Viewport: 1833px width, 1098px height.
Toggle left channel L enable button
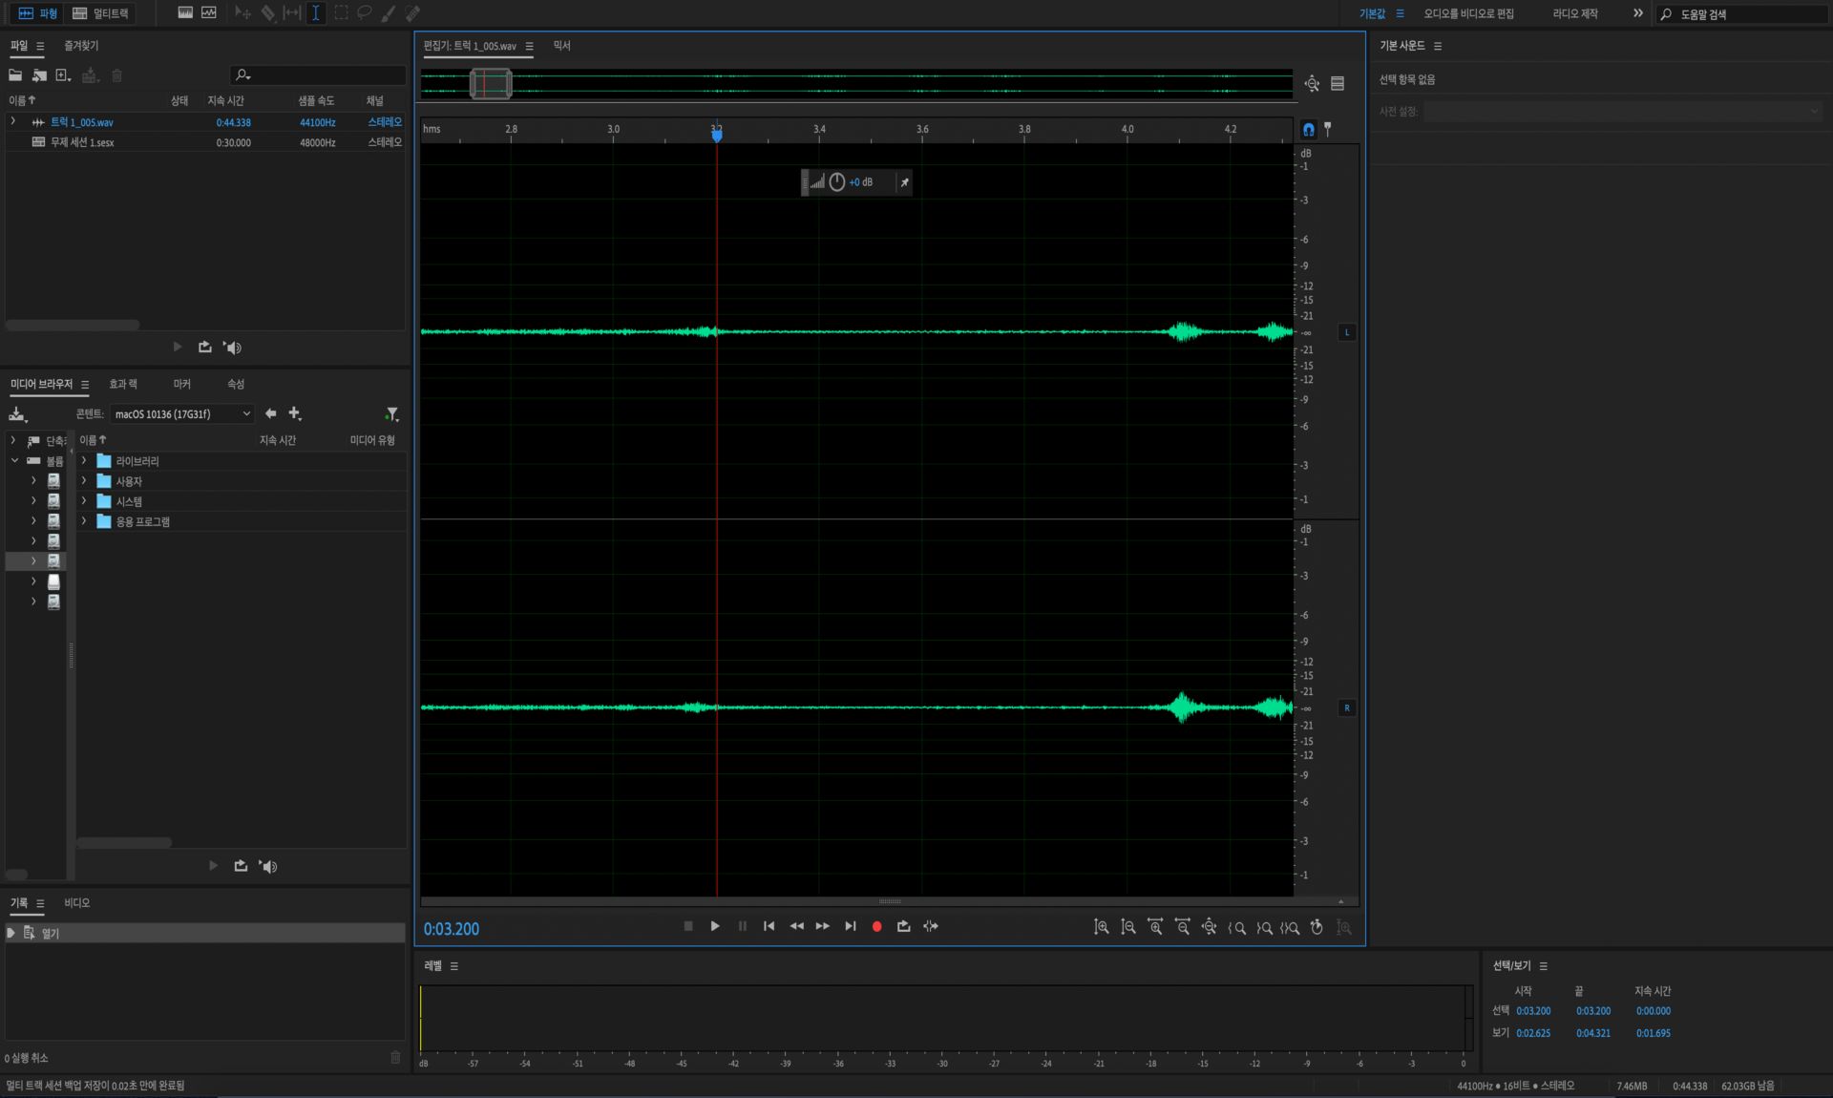[x=1347, y=332]
